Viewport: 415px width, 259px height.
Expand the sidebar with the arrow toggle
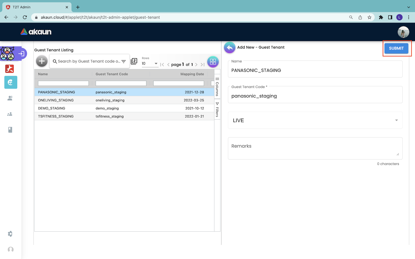tap(21, 54)
